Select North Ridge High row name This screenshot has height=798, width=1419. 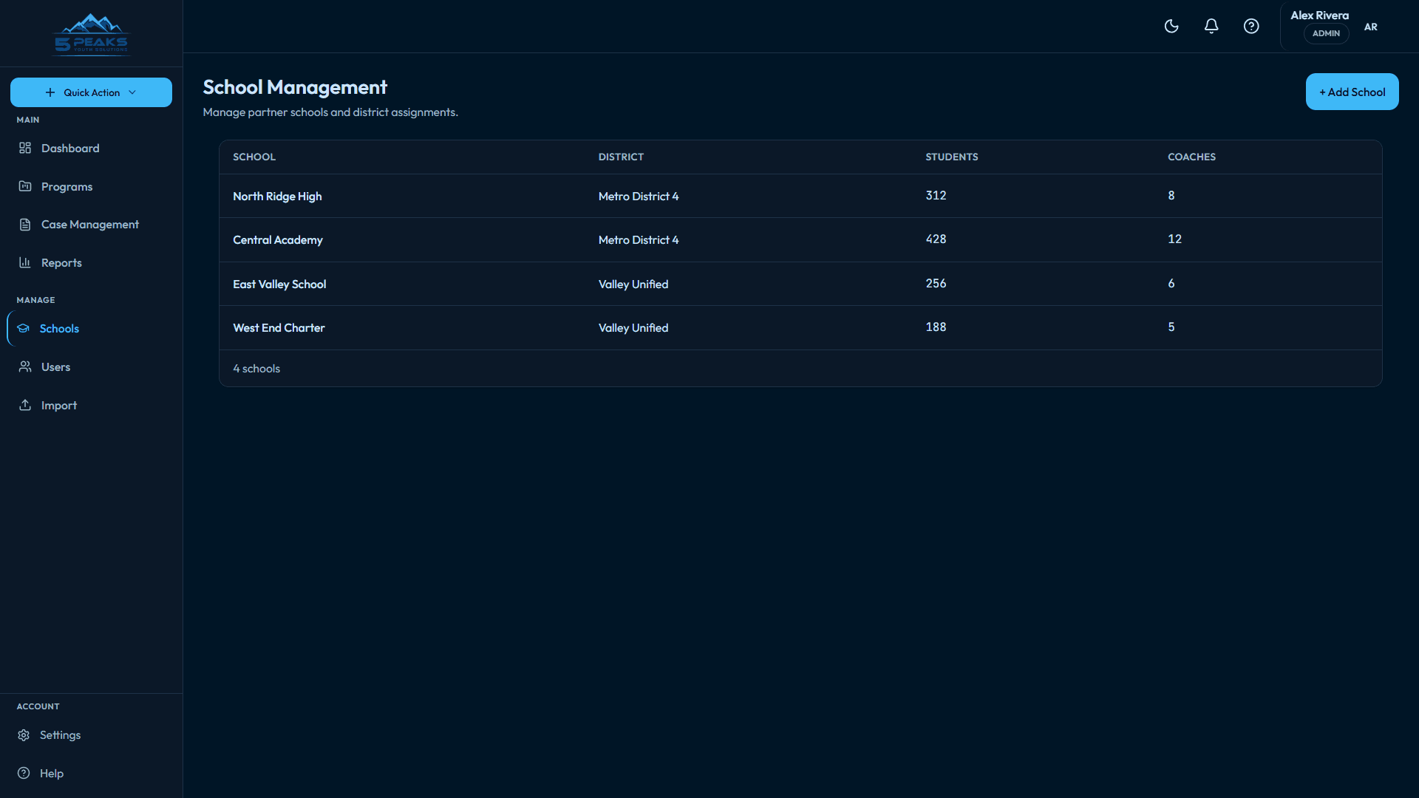tap(277, 196)
